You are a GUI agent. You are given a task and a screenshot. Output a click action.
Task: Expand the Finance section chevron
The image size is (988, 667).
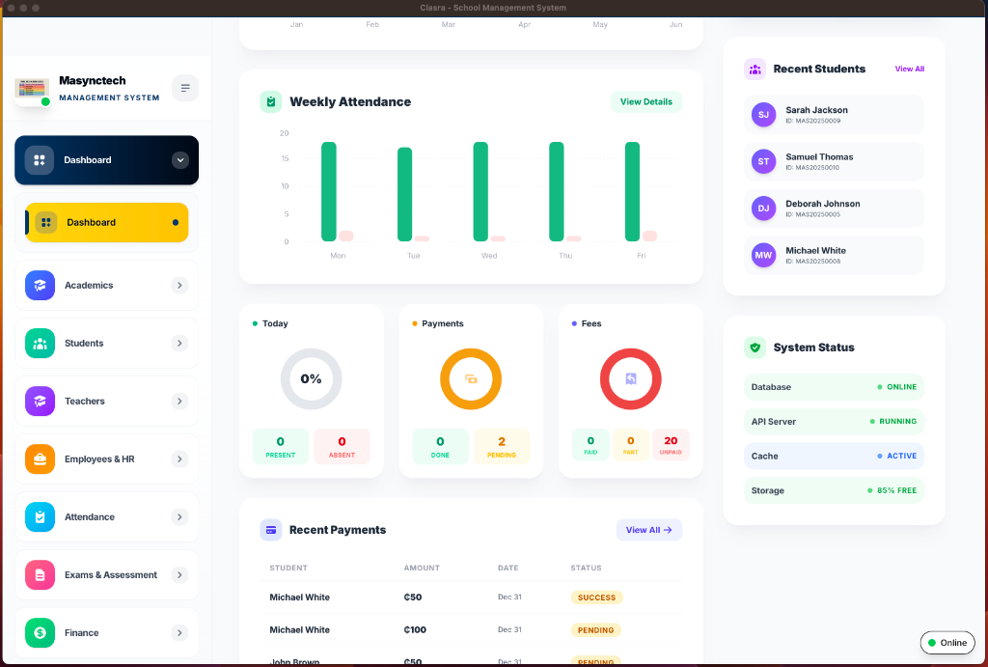179,632
